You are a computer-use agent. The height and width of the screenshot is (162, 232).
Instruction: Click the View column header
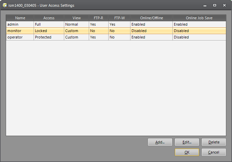pyautogui.click(x=77, y=18)
